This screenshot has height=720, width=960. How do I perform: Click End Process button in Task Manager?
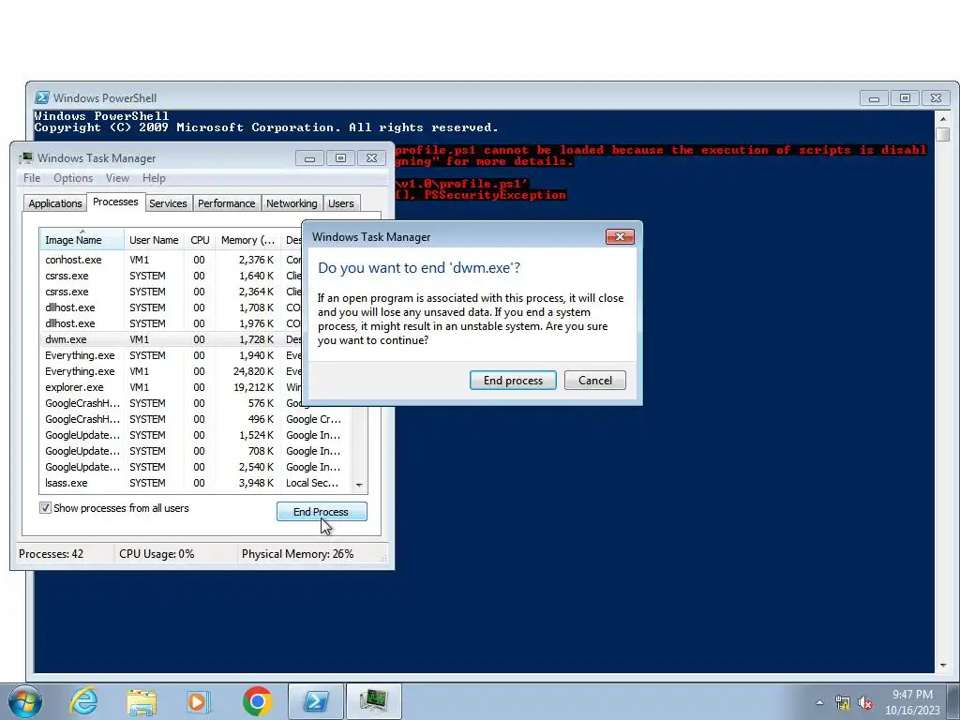[322, 511]
